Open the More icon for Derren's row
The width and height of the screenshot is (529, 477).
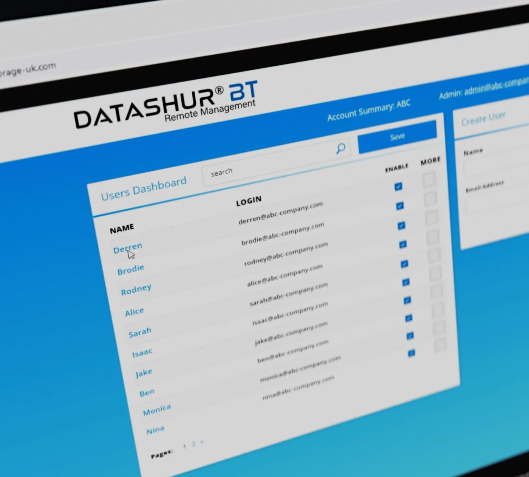coord(429,180)
